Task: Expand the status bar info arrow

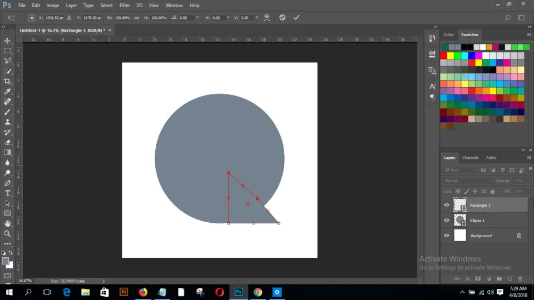Action: pyautogui.click(x=103, y=281)
